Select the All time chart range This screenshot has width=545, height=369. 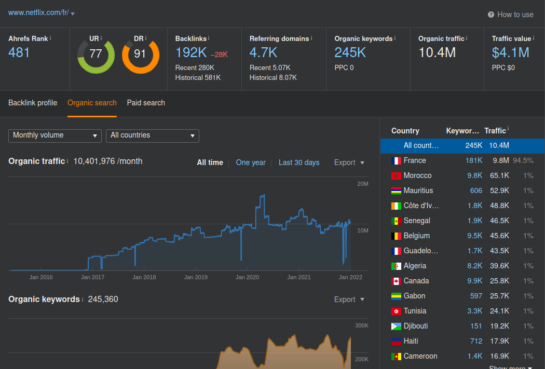pyautogui.click(x=210, y=162)
